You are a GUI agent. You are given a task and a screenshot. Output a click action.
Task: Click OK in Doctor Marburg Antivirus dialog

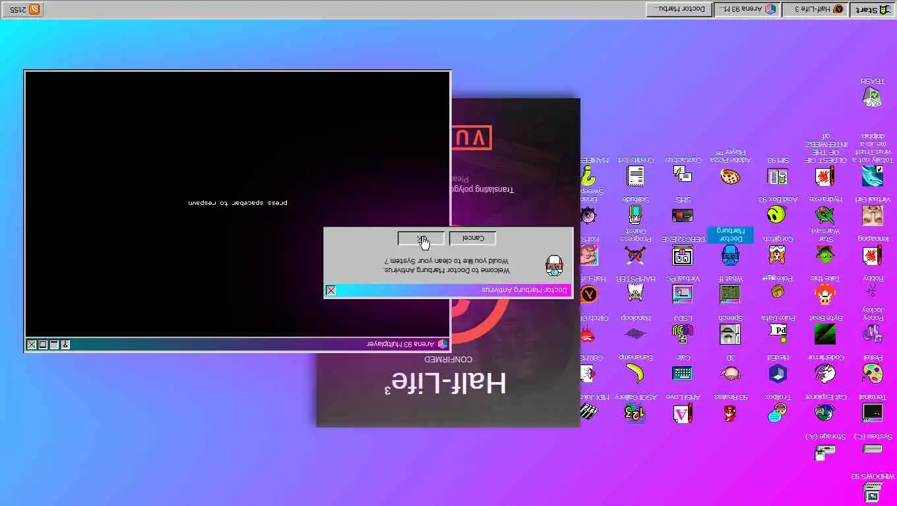421,239
